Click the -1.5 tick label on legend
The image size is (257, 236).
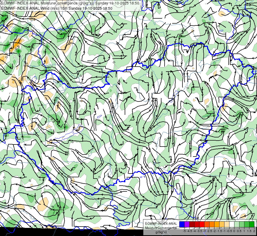coord(219,231)
